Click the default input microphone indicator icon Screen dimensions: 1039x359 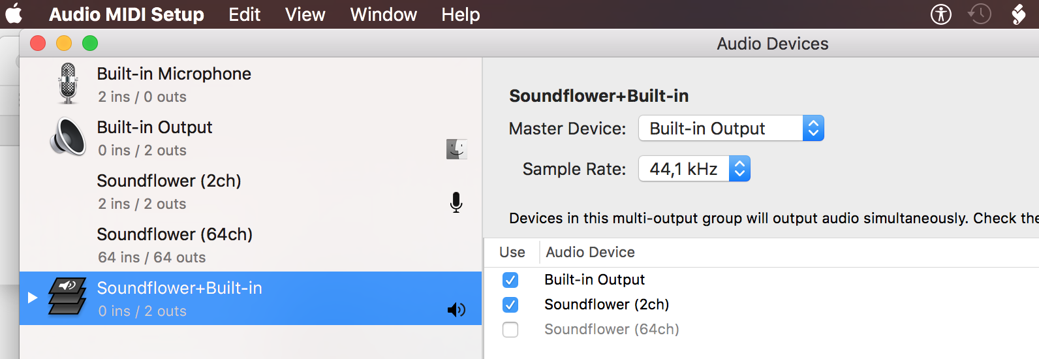(456, 203)
